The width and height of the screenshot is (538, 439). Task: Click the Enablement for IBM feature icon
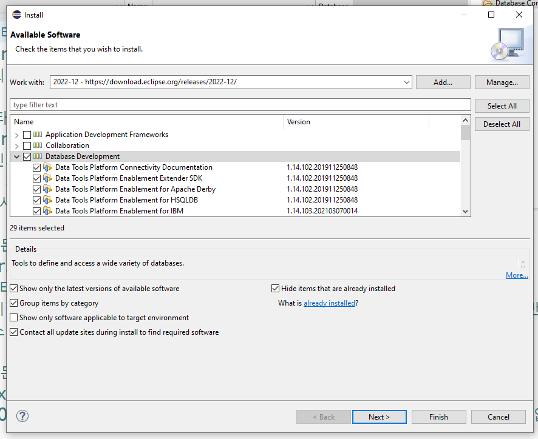point(48,211)
